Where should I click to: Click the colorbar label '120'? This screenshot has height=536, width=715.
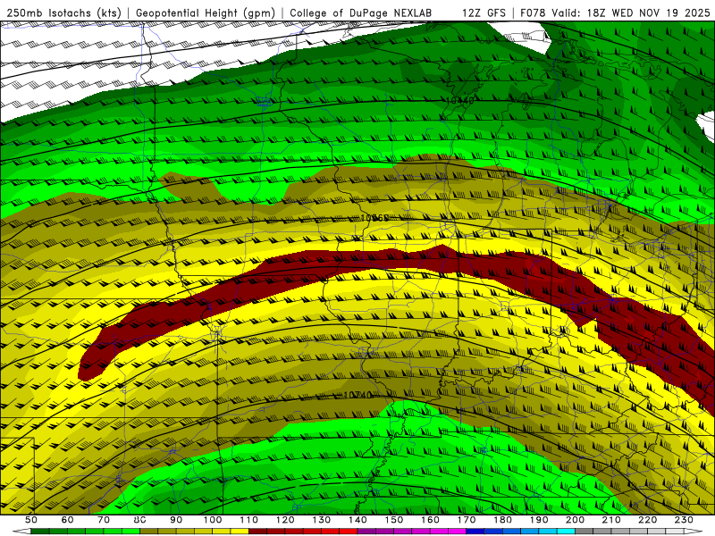pos(285,520)
